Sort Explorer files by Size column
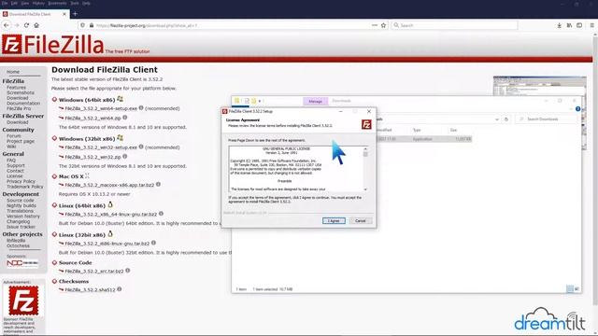 (x=453, y=131)
